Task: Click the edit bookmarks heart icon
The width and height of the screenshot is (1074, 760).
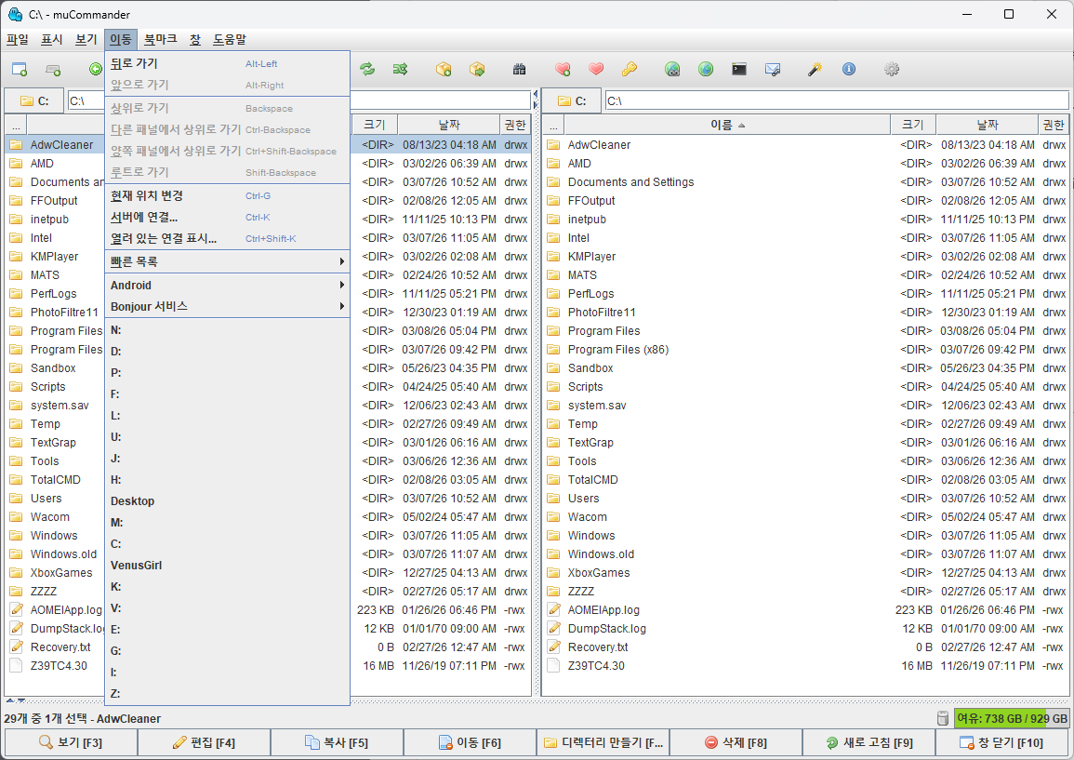Action: tap(596, 69)
